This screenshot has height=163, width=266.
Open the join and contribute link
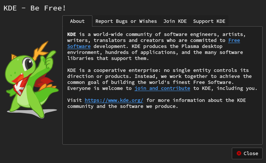coord(162,88)
